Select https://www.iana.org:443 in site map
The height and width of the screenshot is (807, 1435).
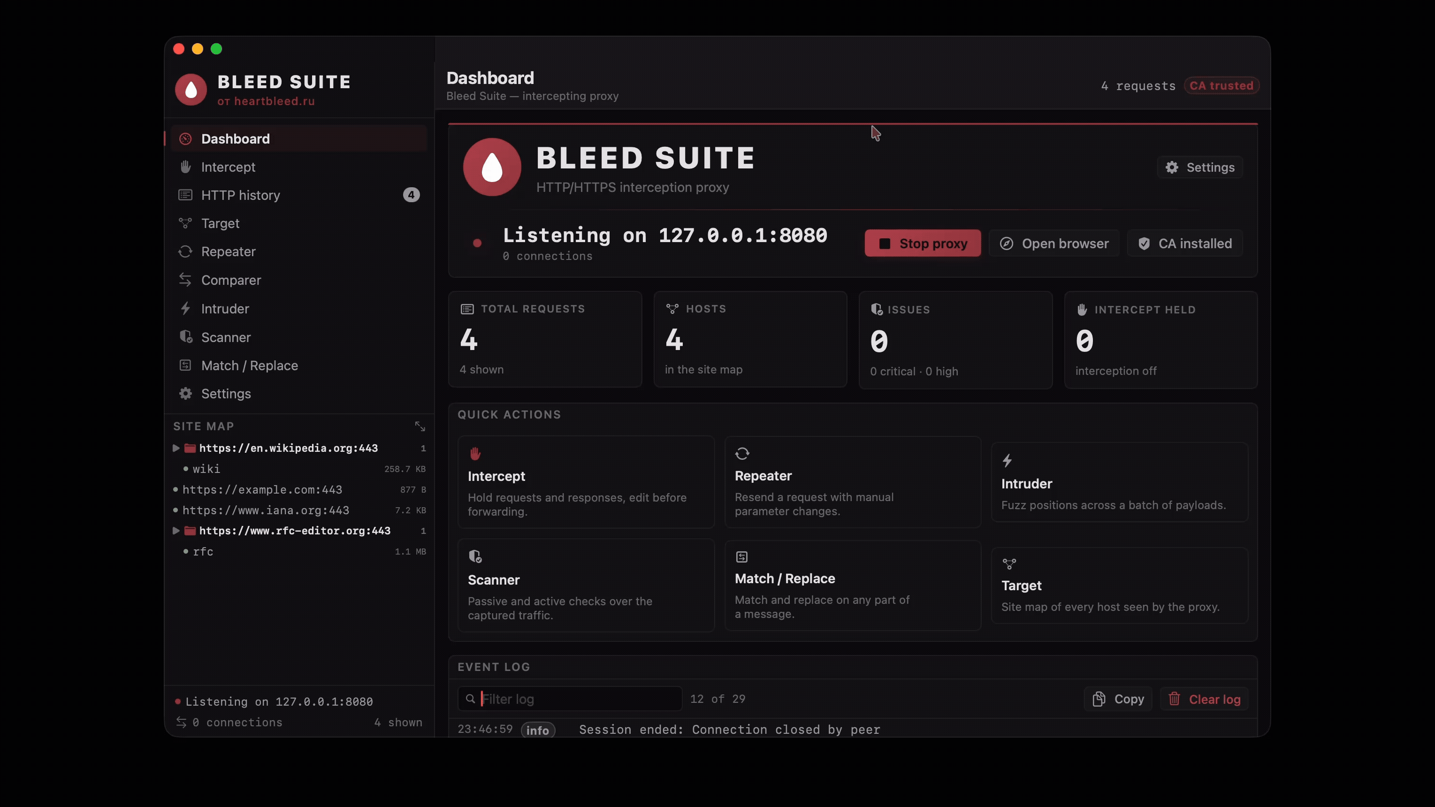point(299,510)
